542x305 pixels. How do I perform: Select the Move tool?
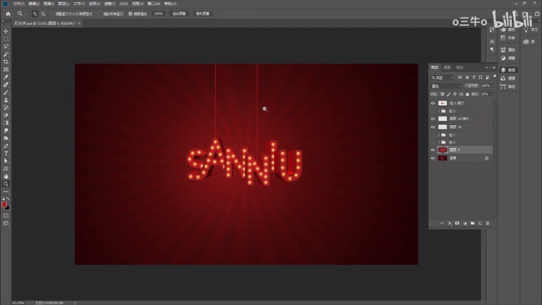[x=6, y=31]
